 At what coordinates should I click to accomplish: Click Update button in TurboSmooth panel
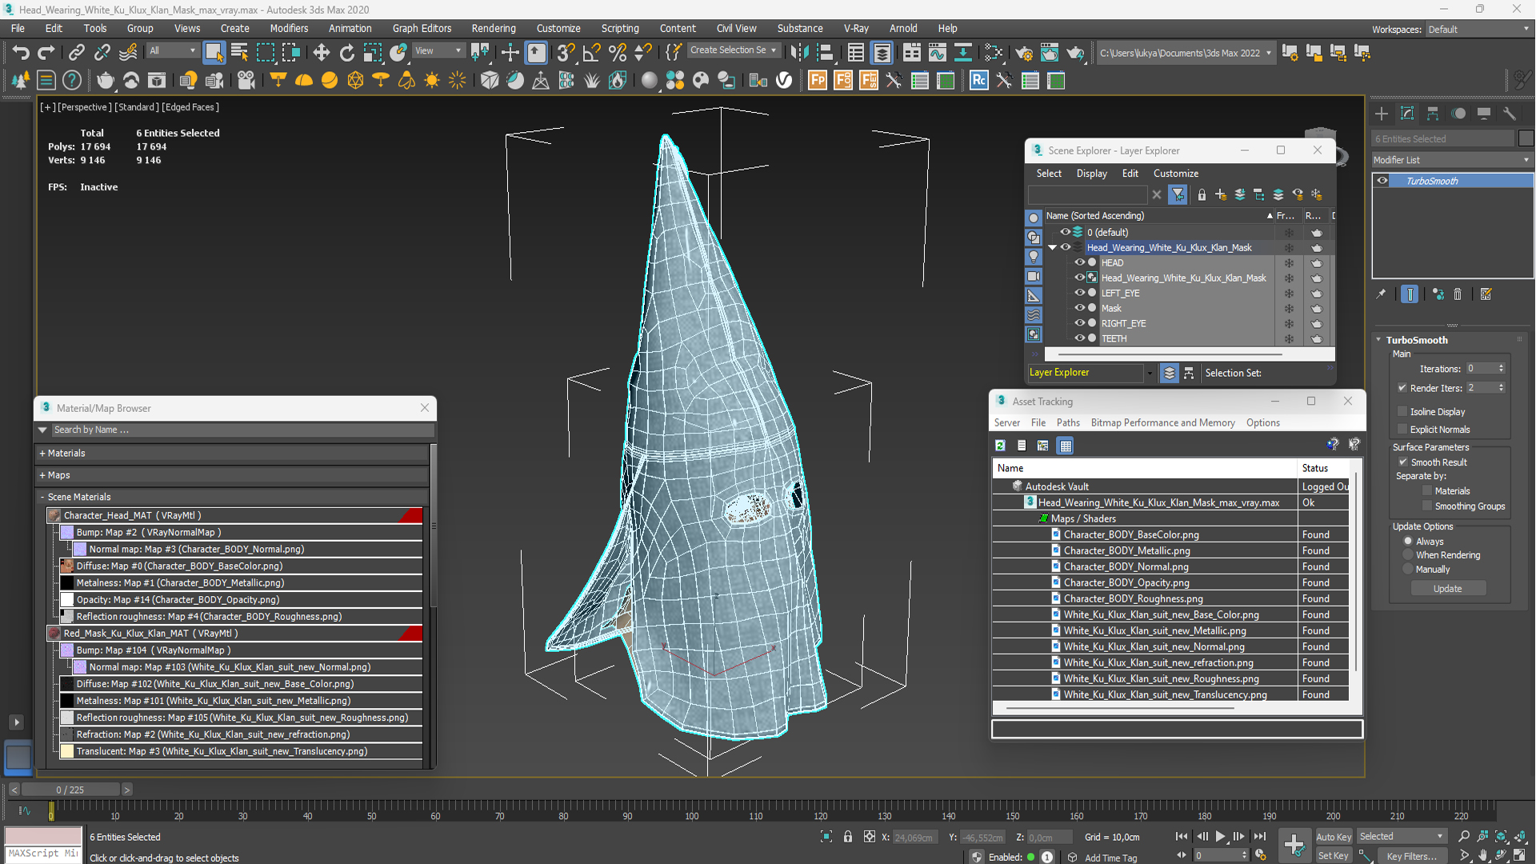click(1446, 588)
